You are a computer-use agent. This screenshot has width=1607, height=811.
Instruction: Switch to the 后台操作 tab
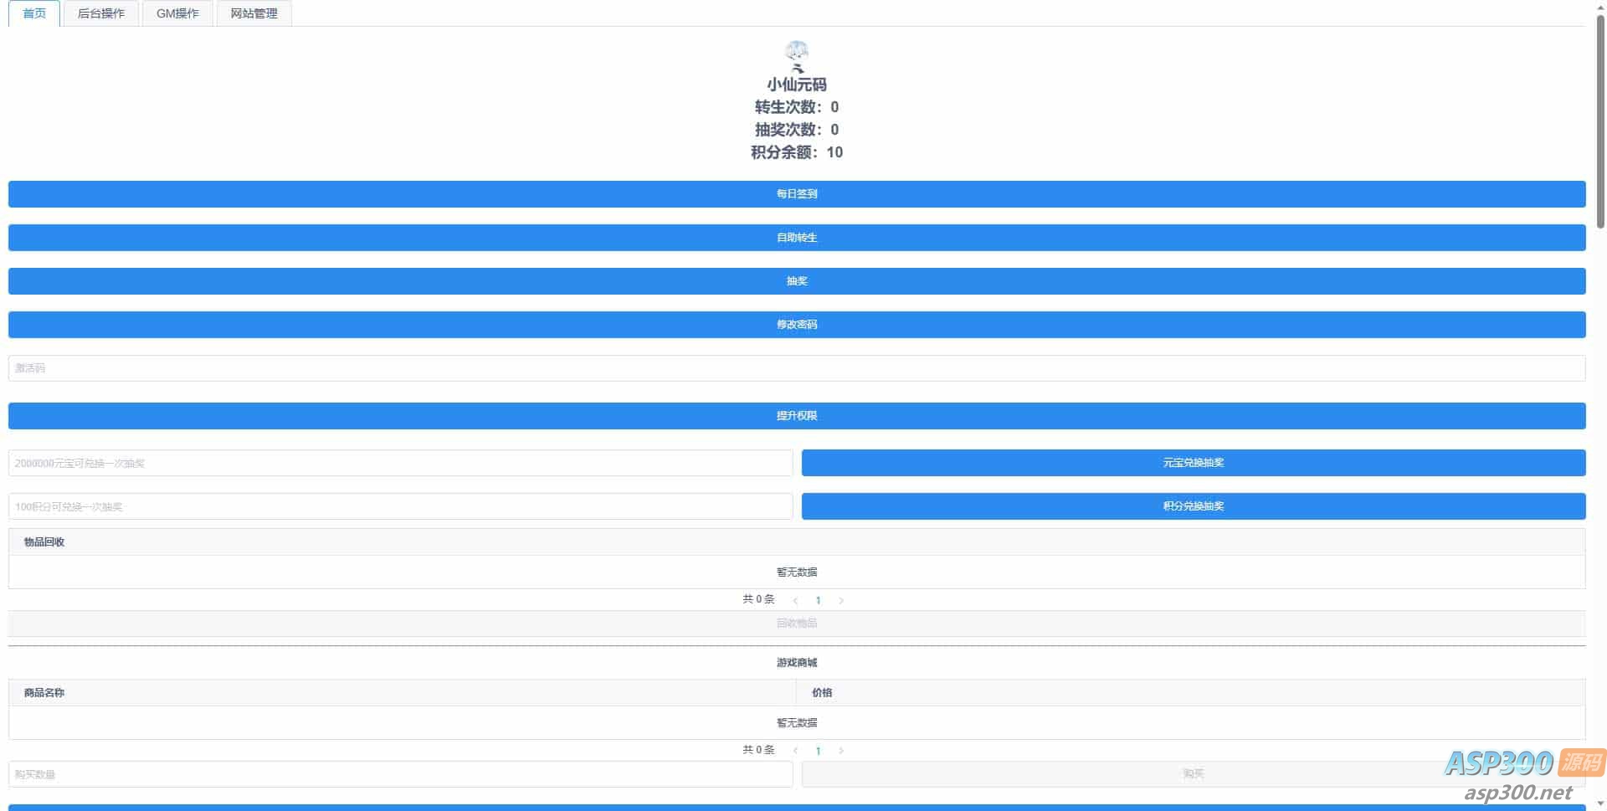[101, 13]
